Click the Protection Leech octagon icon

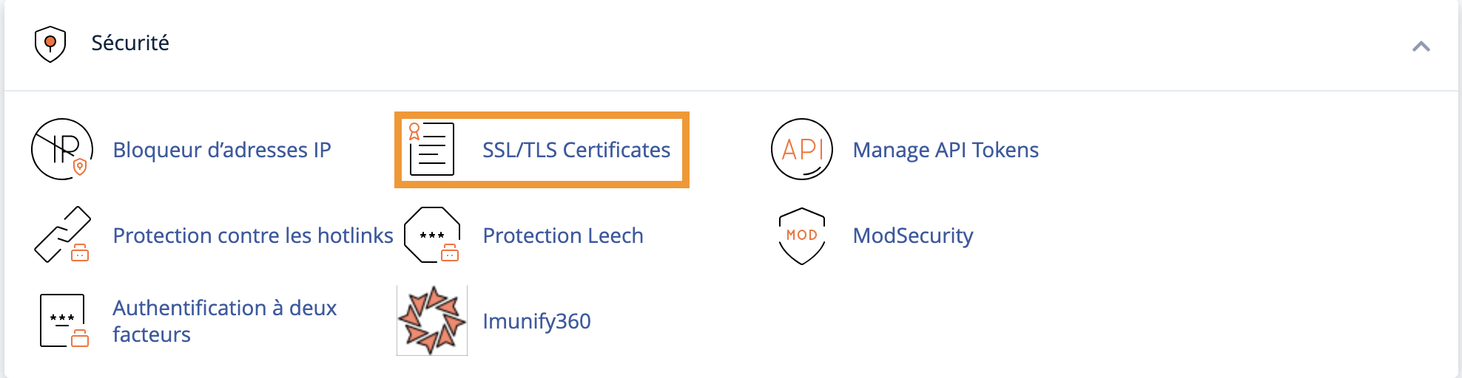432,235
